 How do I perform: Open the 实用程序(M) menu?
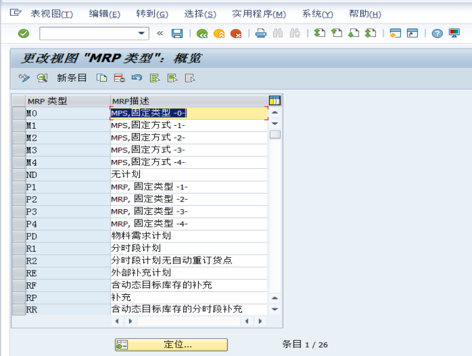click(x=259, y=14)
